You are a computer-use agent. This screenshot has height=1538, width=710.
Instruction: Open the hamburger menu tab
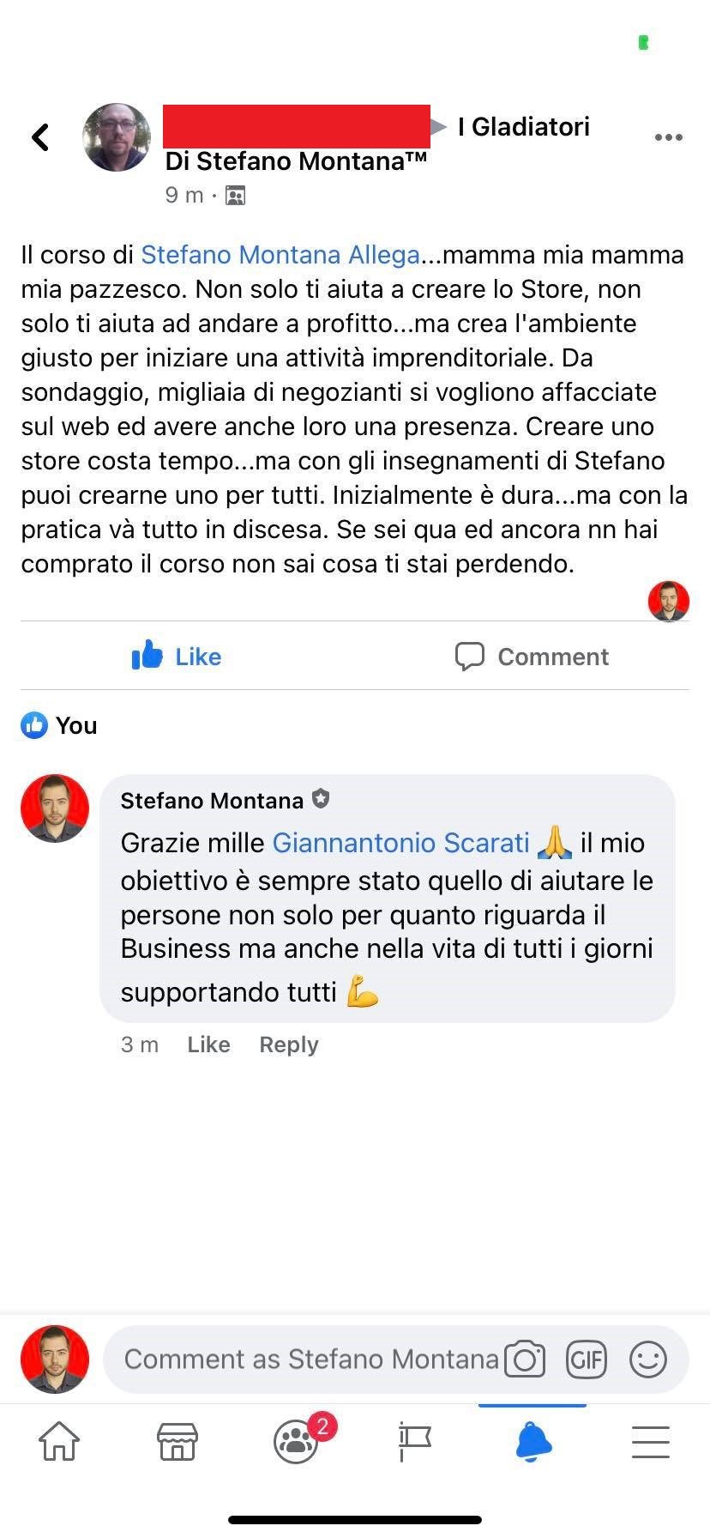click(651, 1442)
